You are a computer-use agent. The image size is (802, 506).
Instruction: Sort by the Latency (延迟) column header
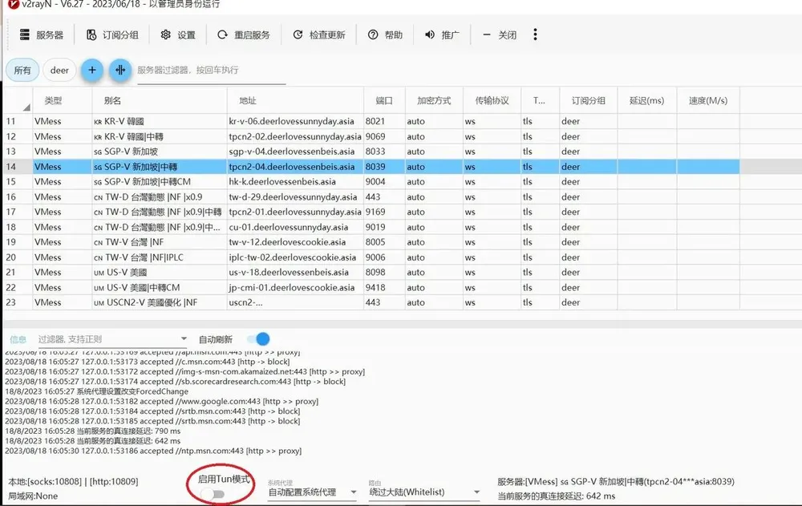[x=647, y=101]
